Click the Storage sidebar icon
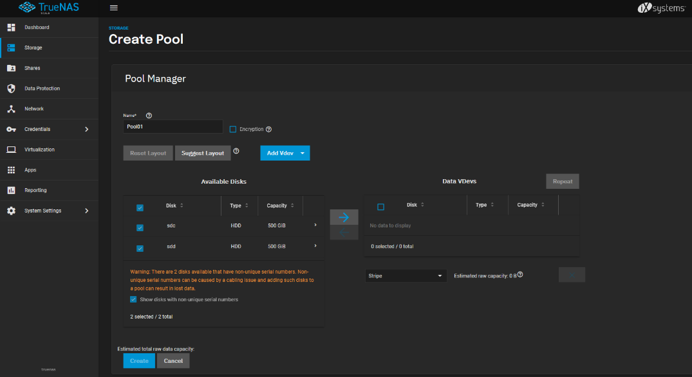The height and width of the screenshot is (377, 692). [x=12, y=48]
